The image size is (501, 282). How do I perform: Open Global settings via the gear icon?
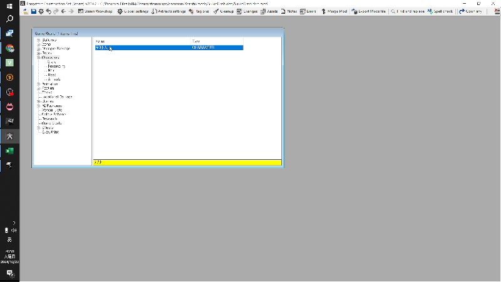(x=133, y=11)
